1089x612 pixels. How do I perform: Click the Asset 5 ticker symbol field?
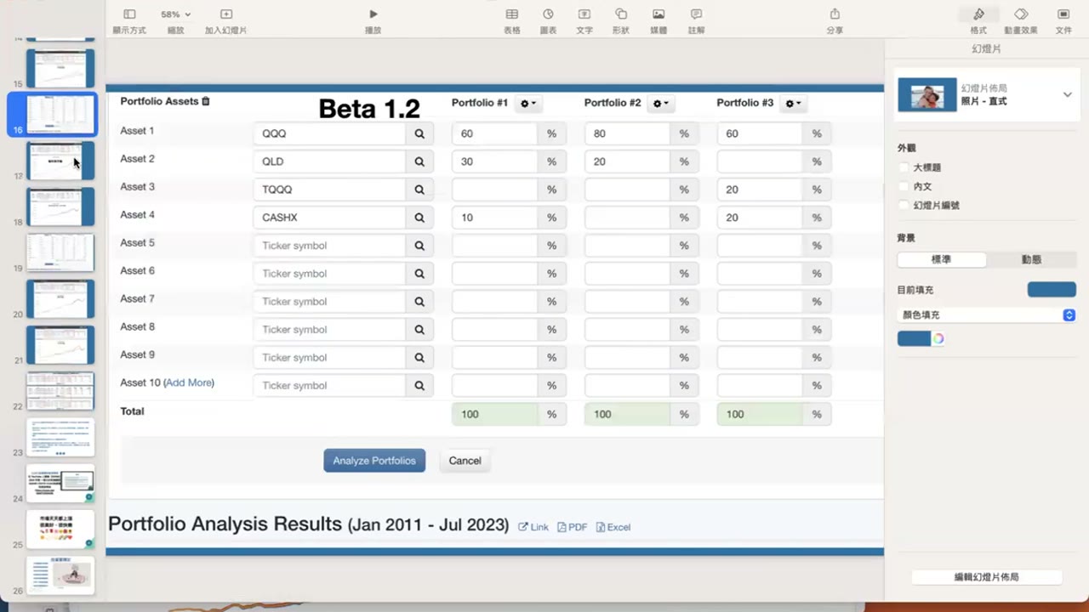pos(329,246)
